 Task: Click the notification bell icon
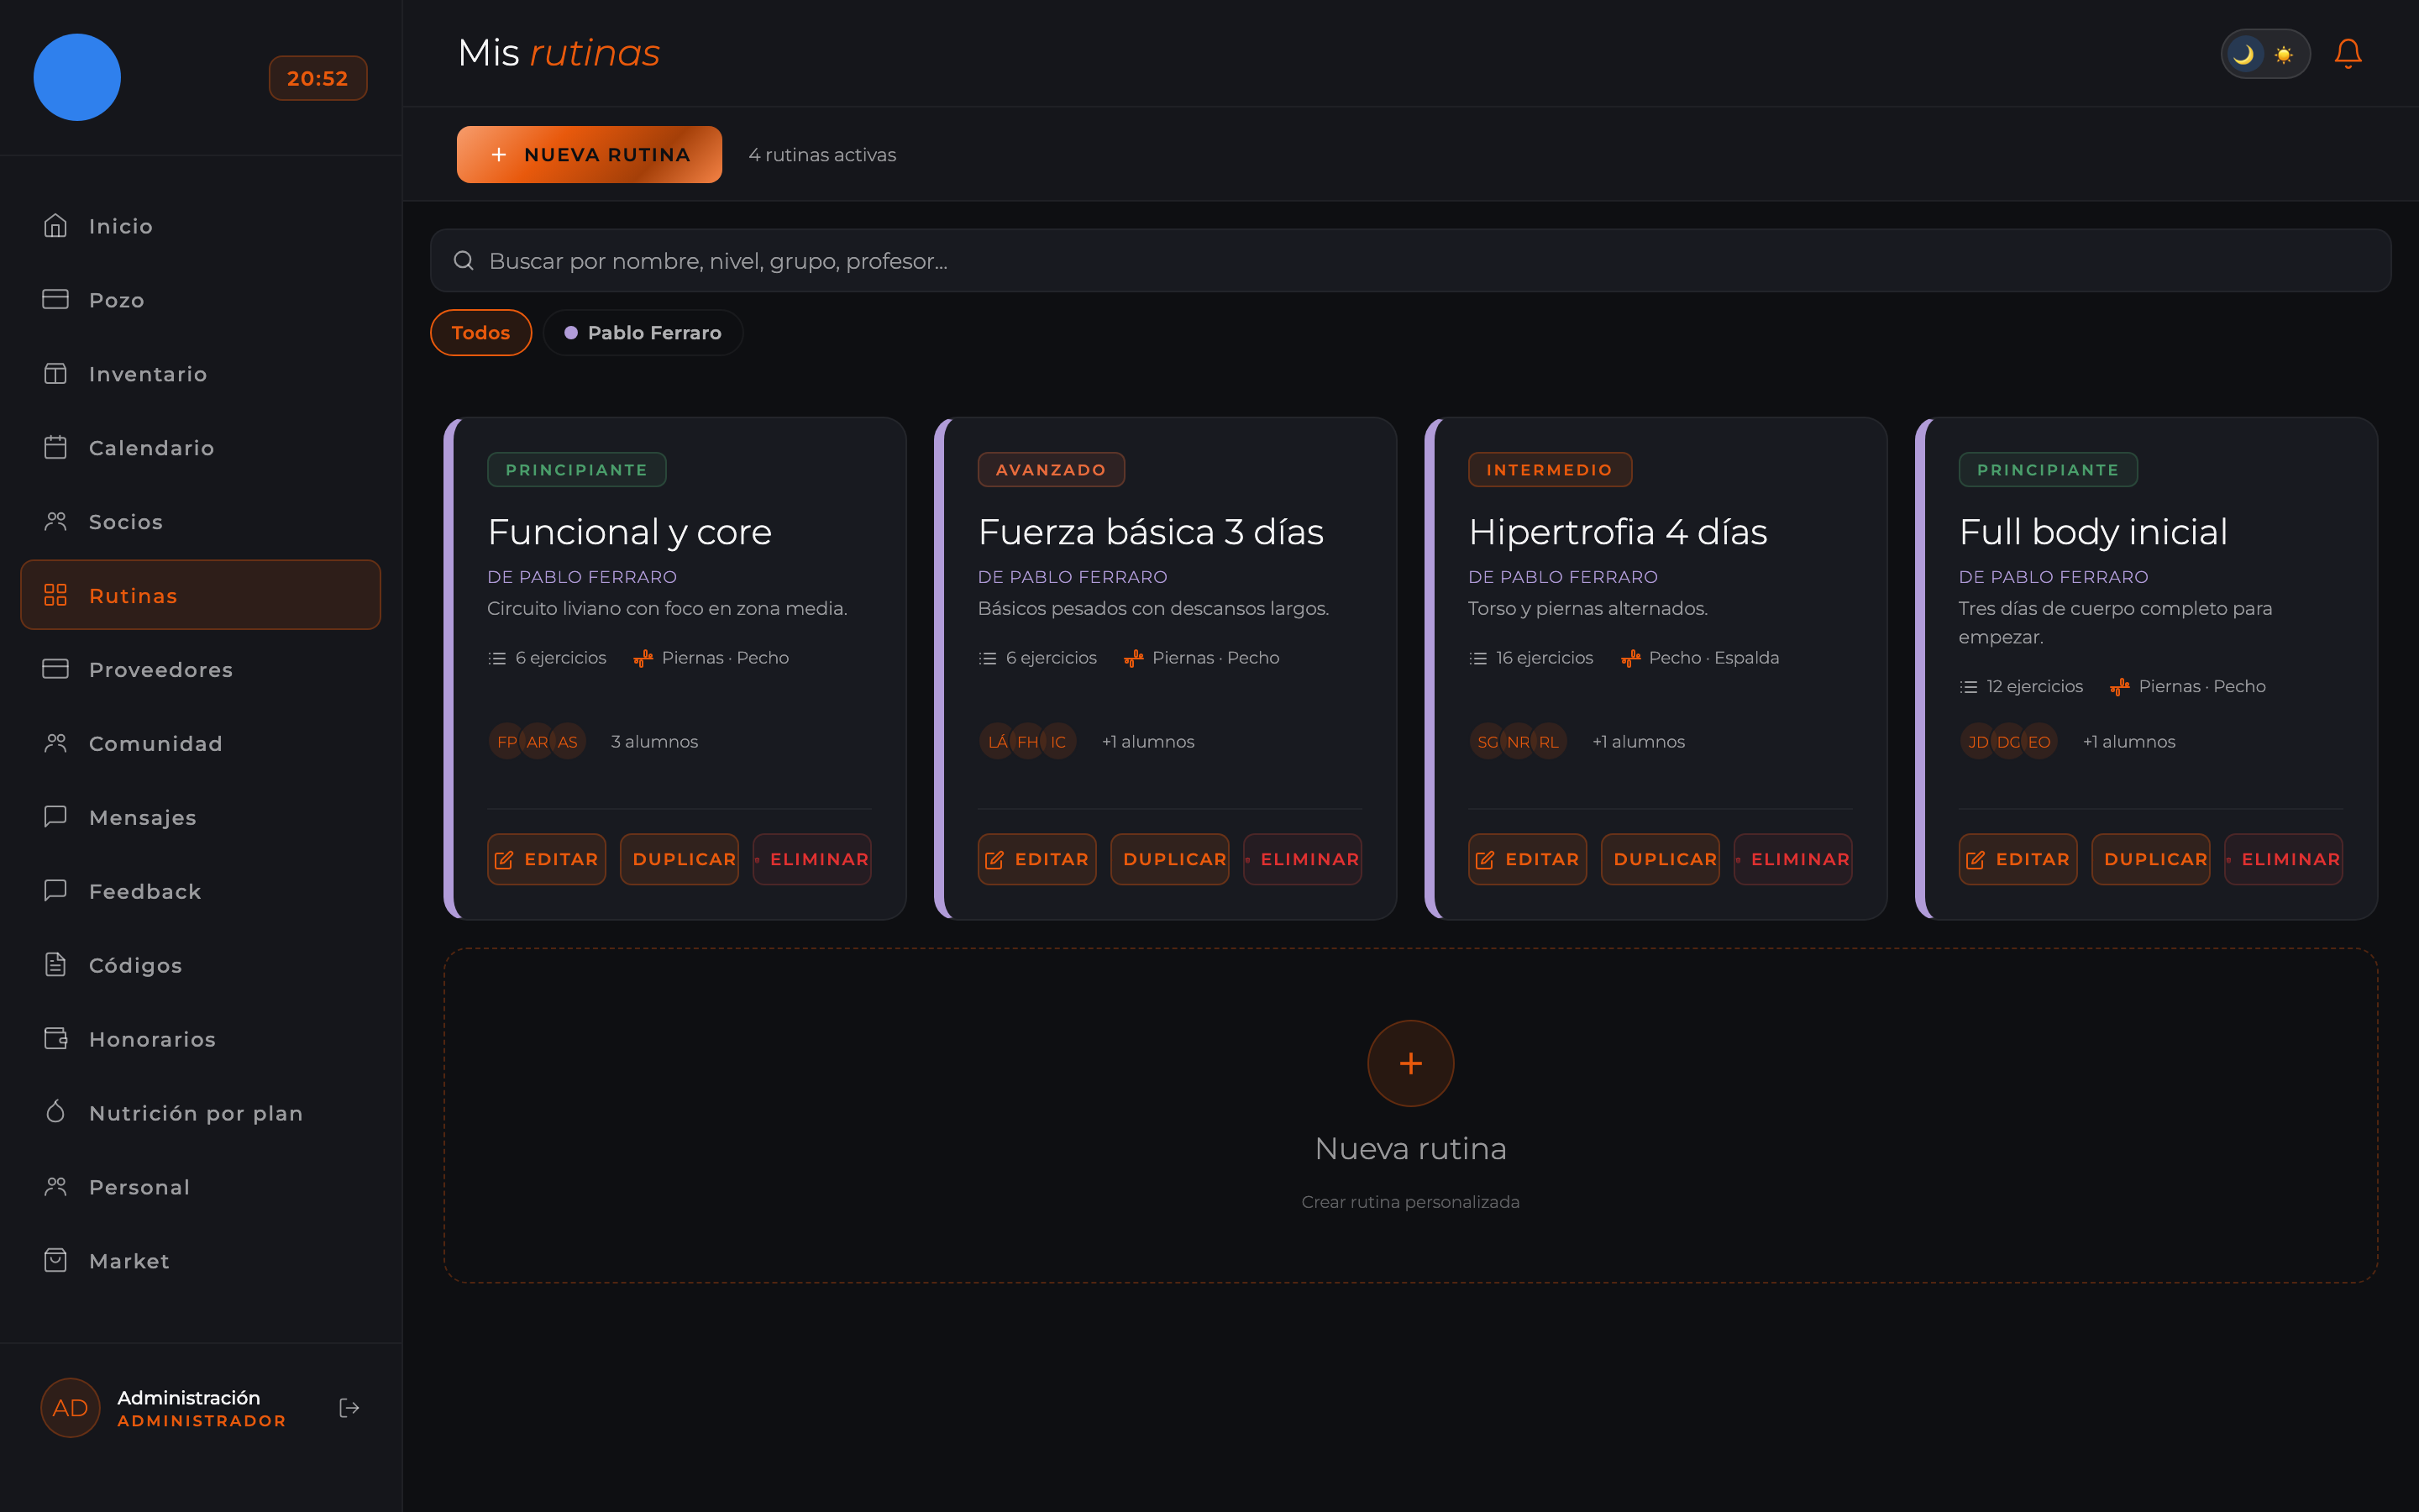(x=2347, y=53)
